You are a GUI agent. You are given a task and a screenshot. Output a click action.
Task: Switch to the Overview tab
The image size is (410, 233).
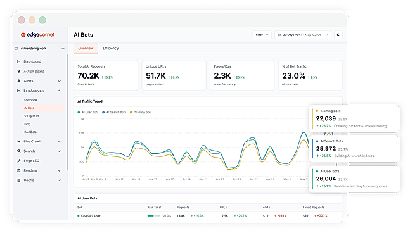click(x=86, y=48)
